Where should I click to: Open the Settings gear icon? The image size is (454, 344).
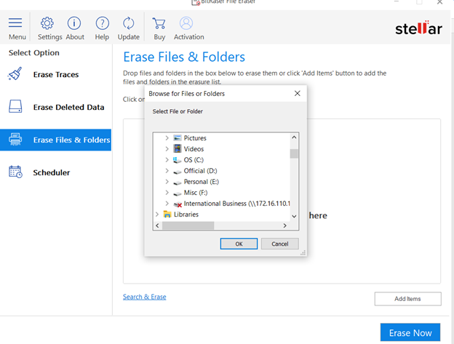click(47, 23)
